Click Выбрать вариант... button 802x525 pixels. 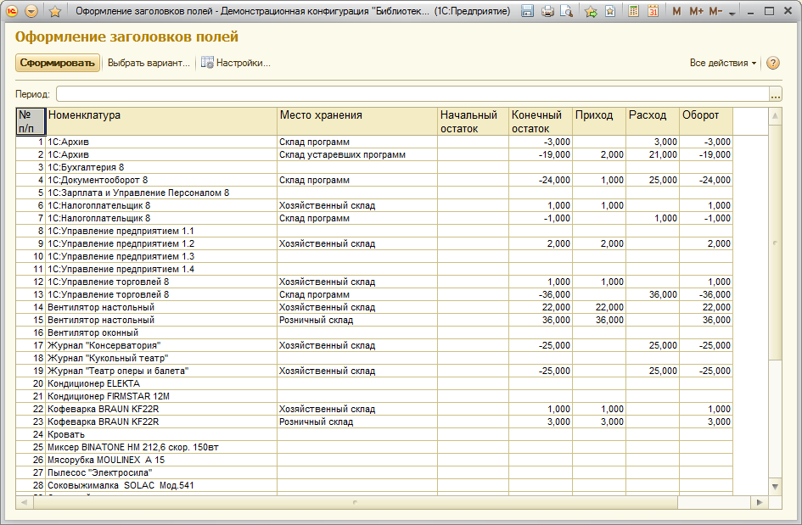(x=149, y=63)
